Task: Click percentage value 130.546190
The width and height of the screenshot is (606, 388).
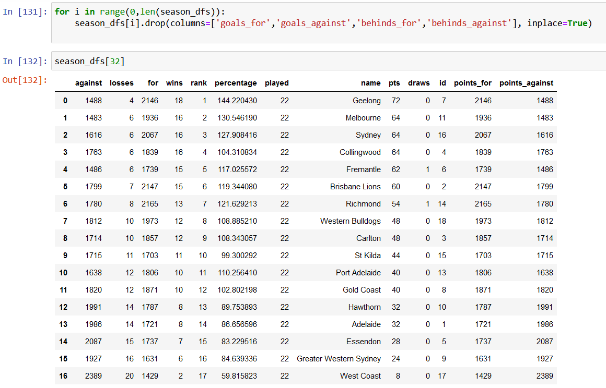Action: click(x=237, y=118)
